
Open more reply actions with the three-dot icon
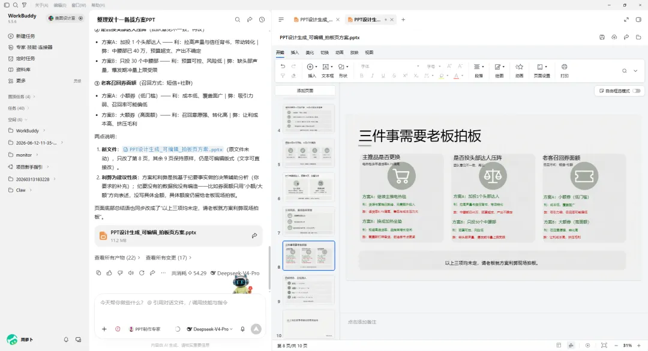coord(163,273)
